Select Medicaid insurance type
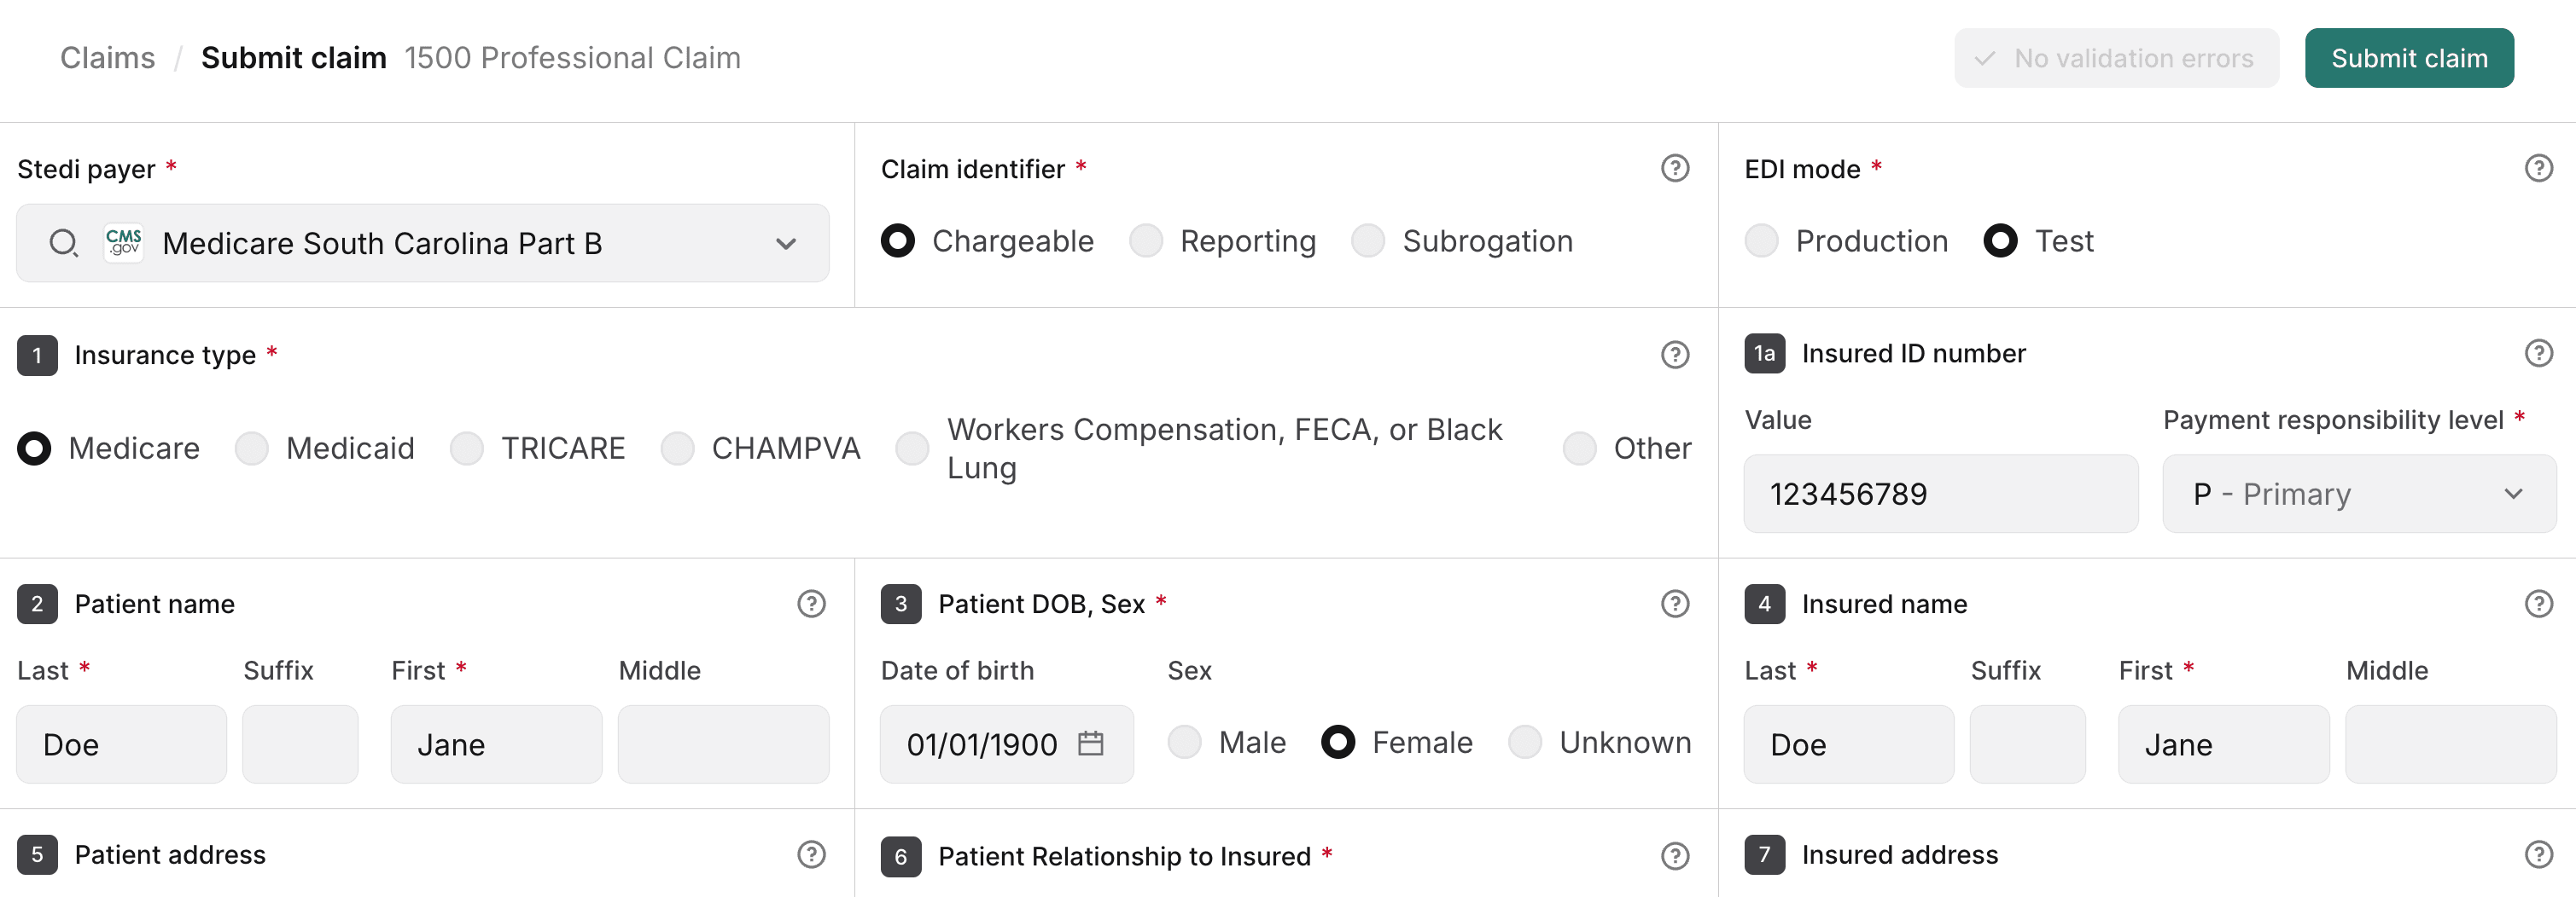Screen dimensions: 2576x897 (x=252, y=448)
